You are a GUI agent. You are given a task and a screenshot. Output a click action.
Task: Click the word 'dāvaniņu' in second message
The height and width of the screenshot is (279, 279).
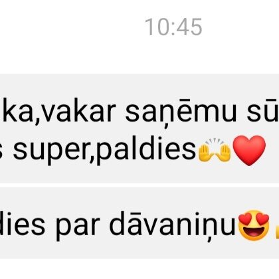pyautogui.click(x=173, y=224)
